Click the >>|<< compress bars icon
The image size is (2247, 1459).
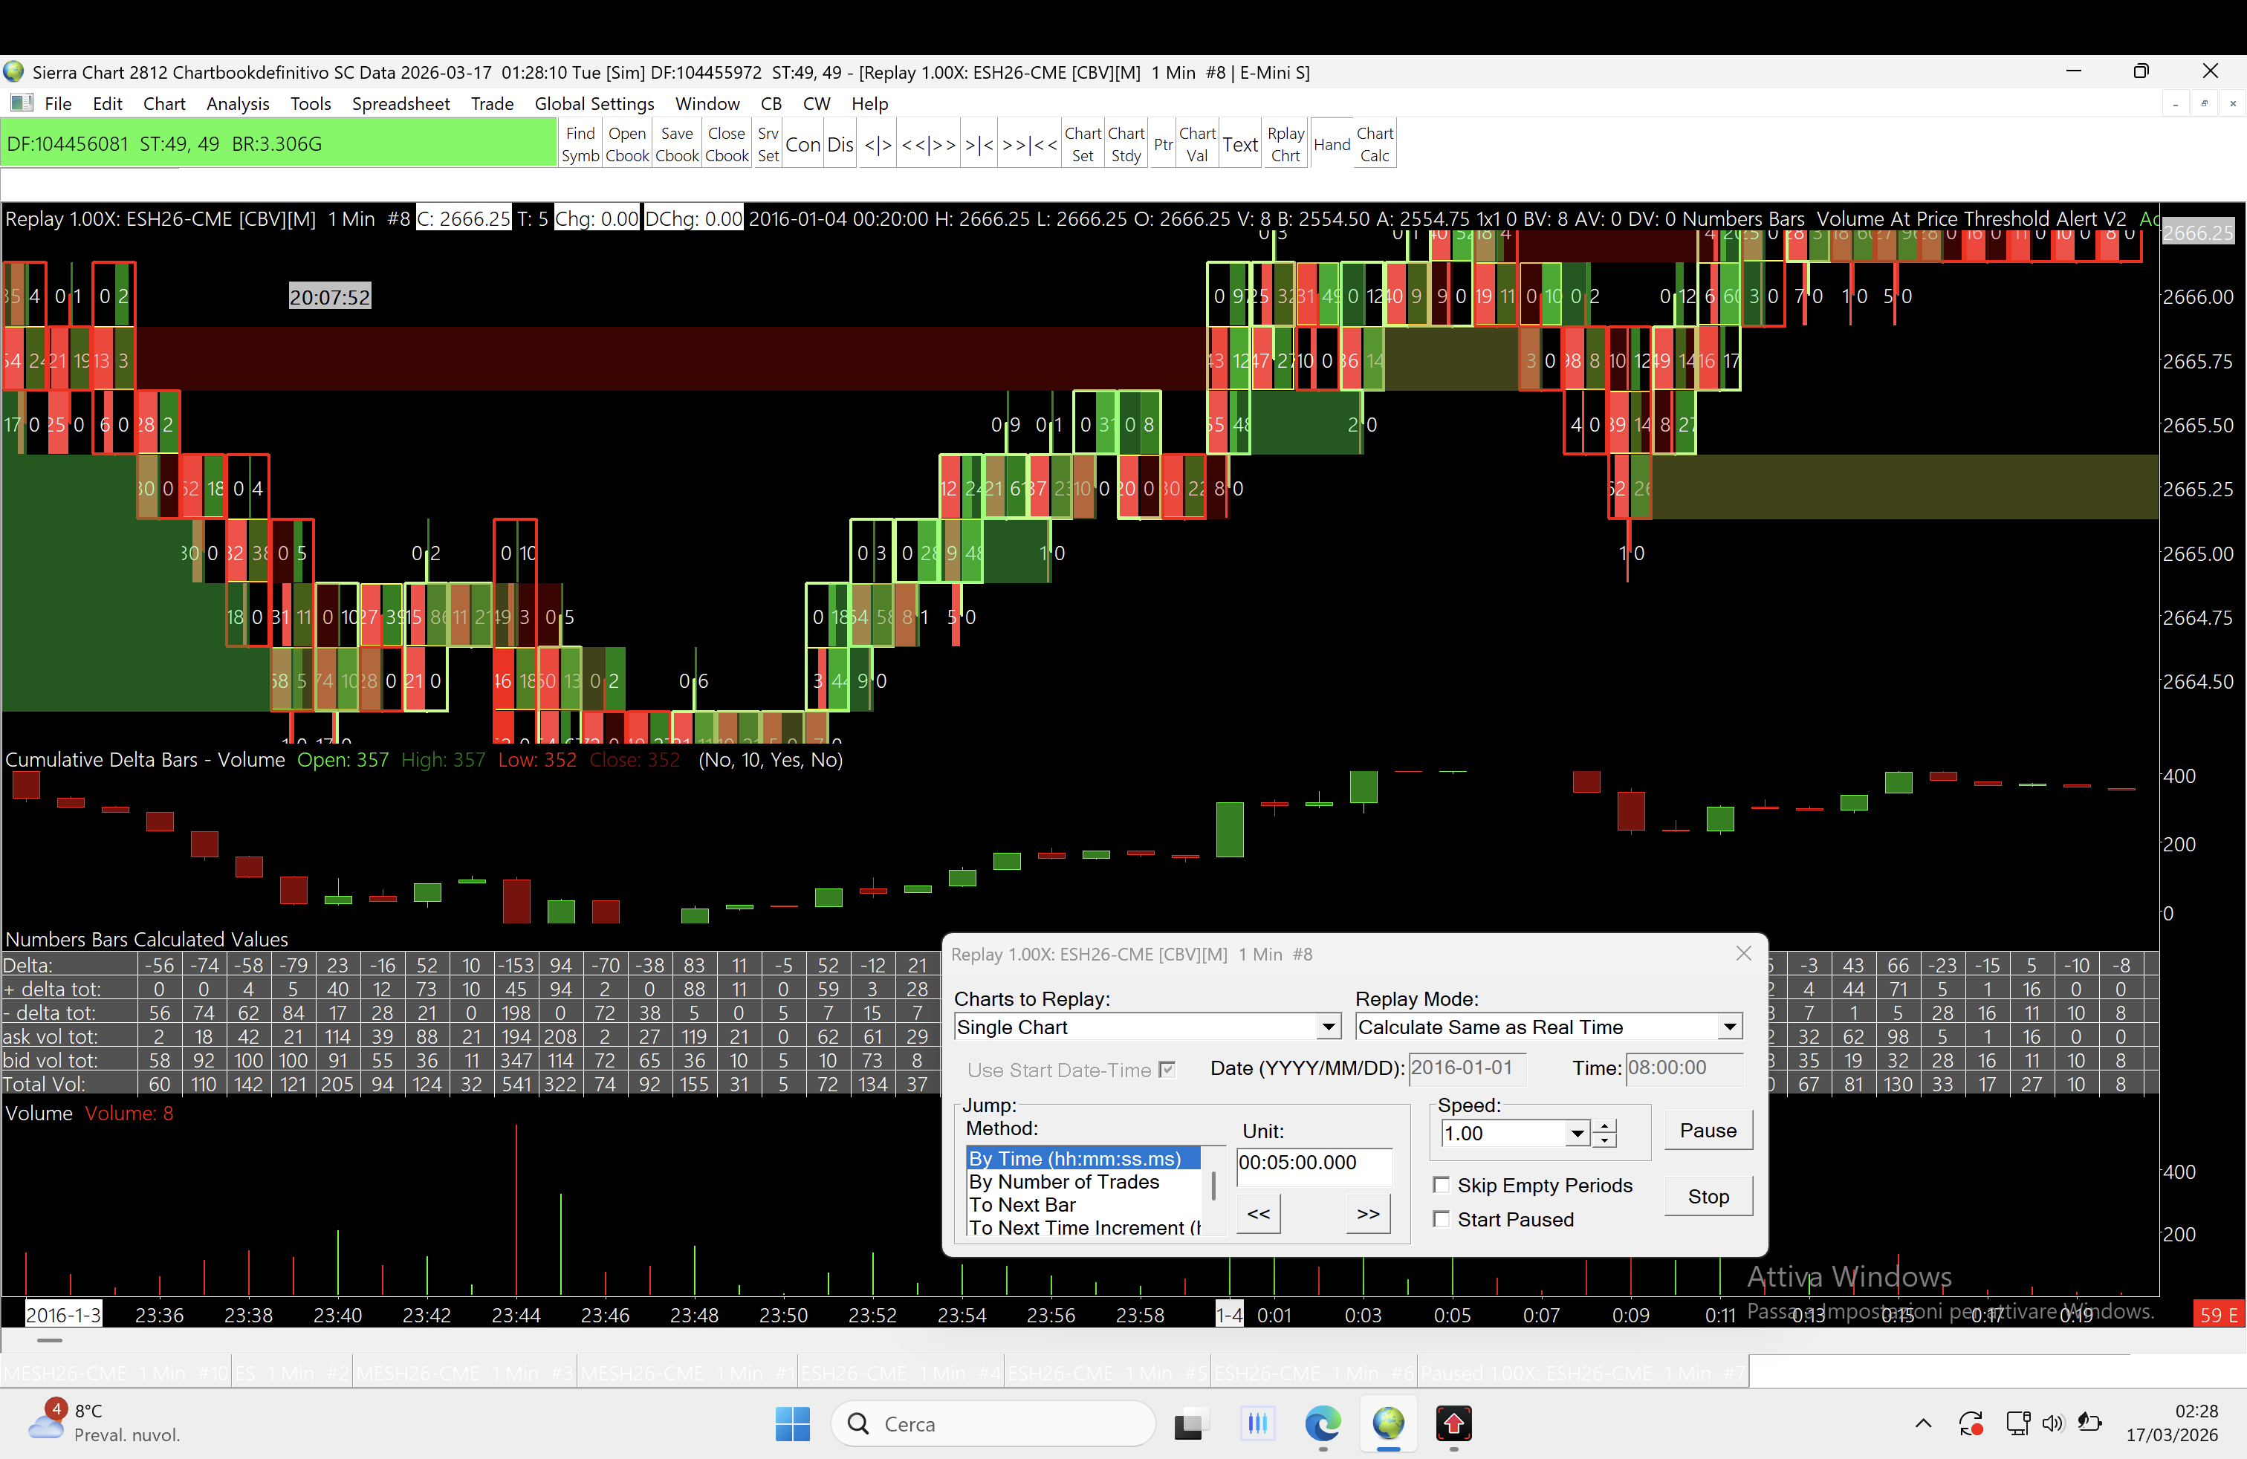tap(1029, 144)
